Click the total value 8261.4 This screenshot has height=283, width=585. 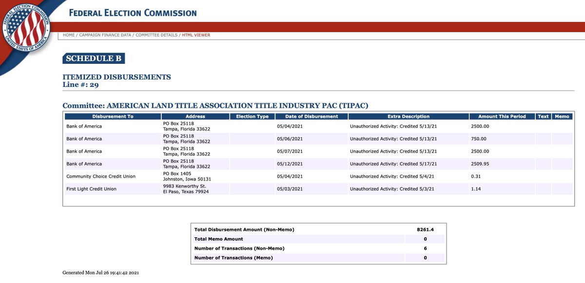[425, 229]
